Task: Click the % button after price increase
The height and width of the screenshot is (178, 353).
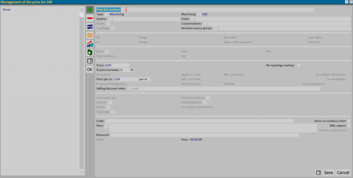Action: point(132,70)
